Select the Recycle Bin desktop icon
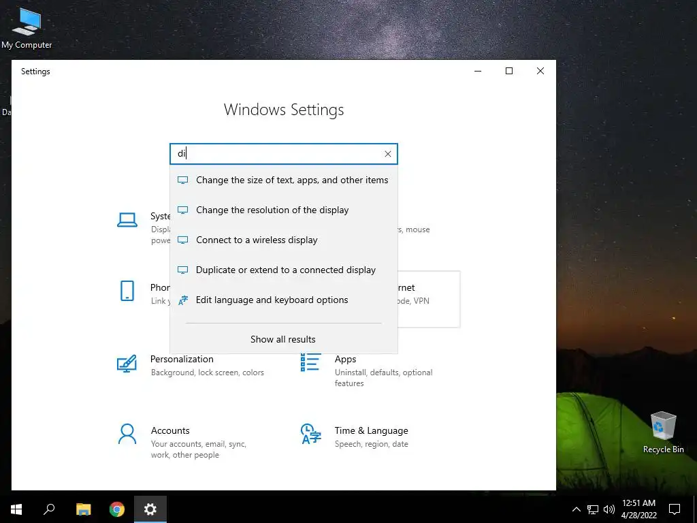This screenshot has height=523, width=697. pos(663,432)
